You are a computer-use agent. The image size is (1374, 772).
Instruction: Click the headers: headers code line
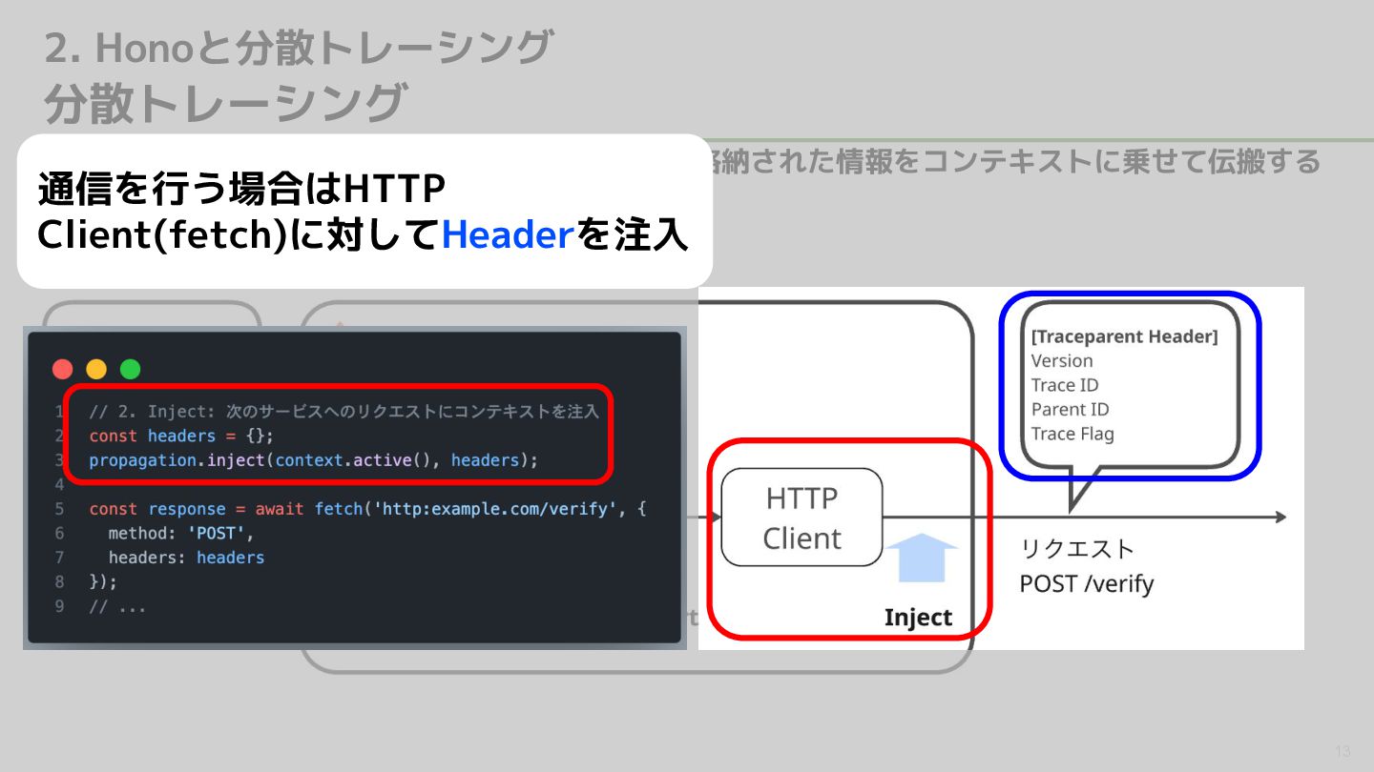186,558
